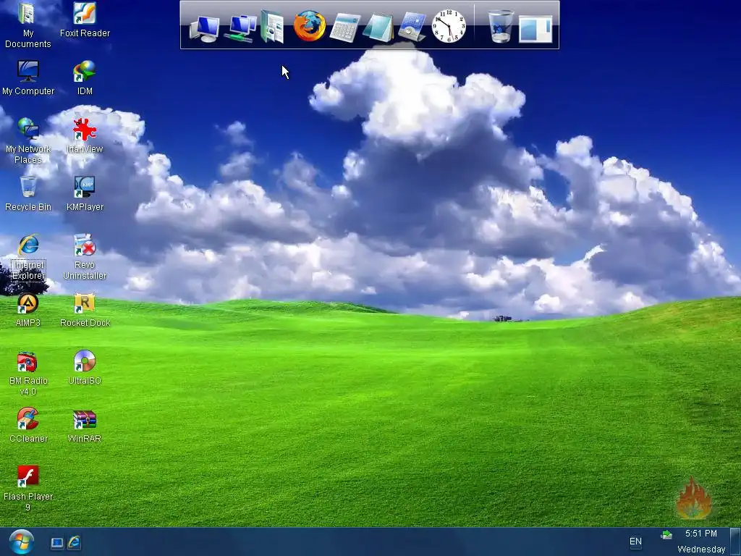The image size is (741, 556).
Task: Open the documents folder icon in dock
Action: (273, 27)
